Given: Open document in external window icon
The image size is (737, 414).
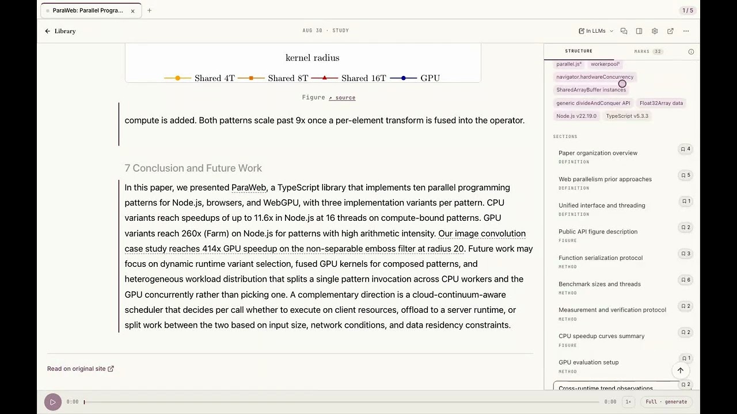Looking at the screenshot, I should 670,31.
